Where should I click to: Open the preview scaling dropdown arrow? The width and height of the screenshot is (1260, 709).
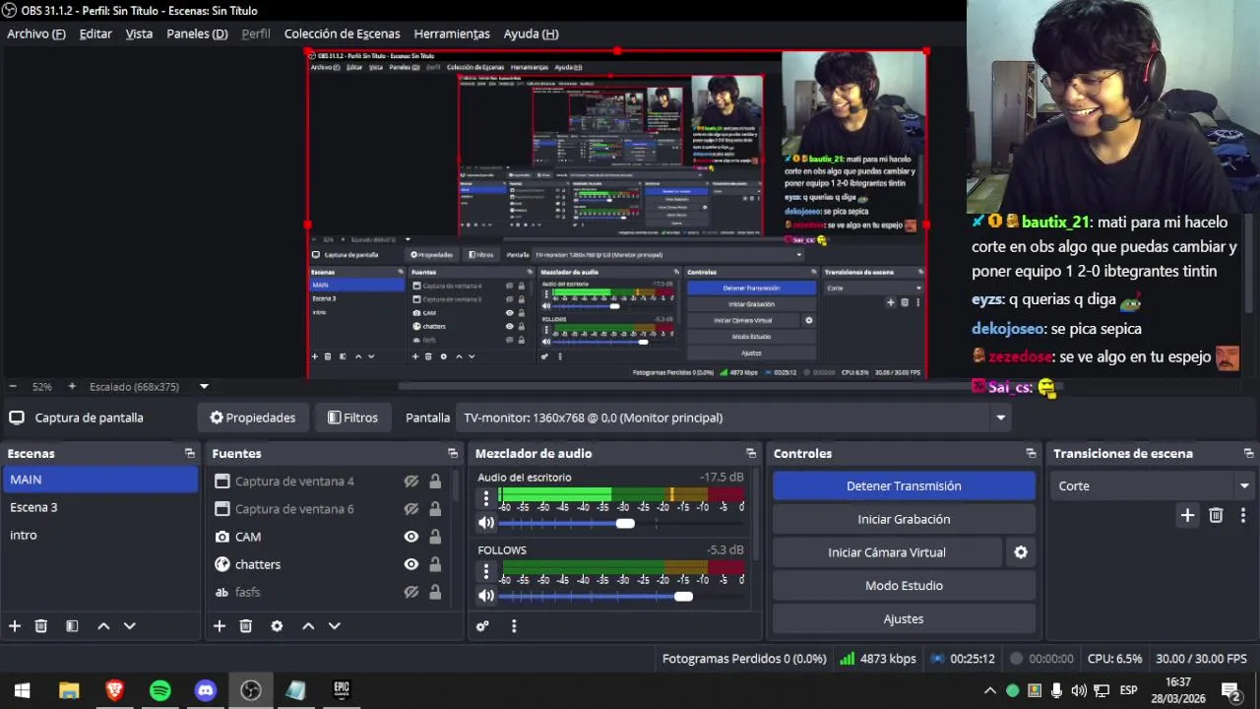[x=204, y=387]
